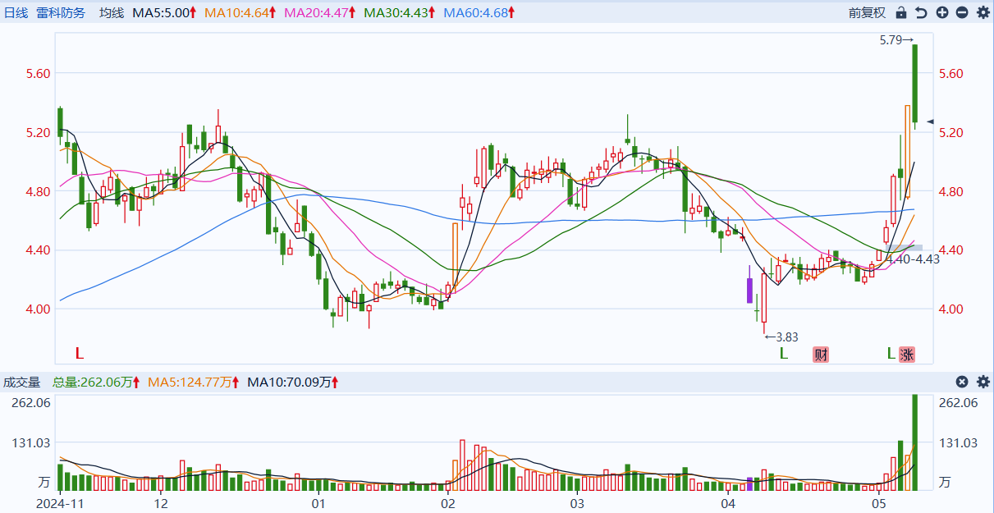Click the 03 month label on time axis
The width and height of the screenshot is (994, 513).
[x=577, y=502]
